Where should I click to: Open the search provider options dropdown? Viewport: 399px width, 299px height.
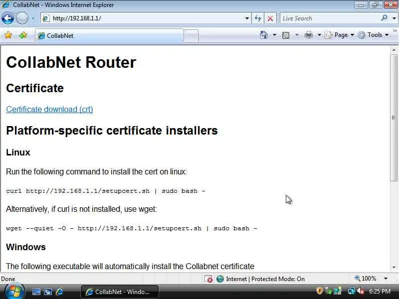point(394,18)
